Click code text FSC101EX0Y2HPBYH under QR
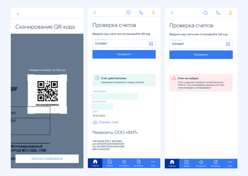 (x=47, y=105)
